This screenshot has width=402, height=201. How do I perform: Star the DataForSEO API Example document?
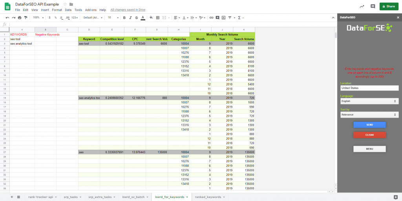65,4
